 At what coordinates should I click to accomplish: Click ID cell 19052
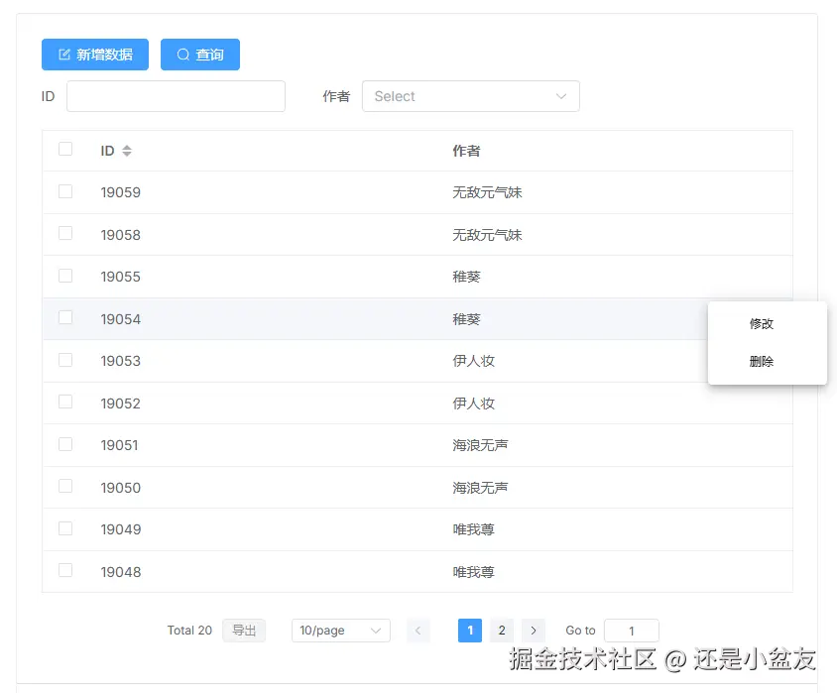(121, 404)
